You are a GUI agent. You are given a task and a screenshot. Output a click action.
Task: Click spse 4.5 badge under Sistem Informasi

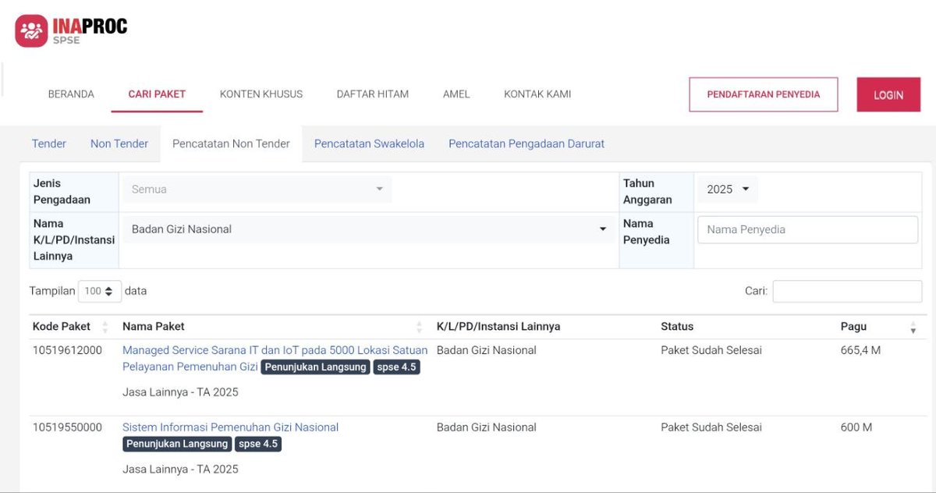click(x=258, y=444)
